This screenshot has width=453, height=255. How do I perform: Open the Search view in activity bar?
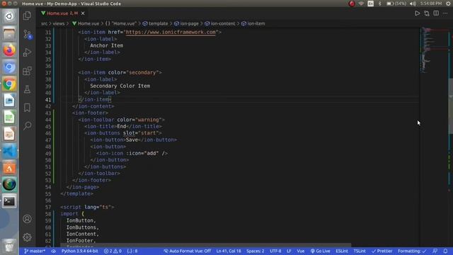27,125
